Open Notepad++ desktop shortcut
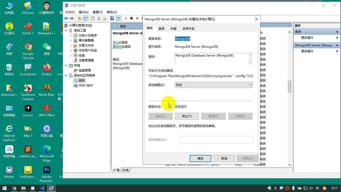 [x=46, y=29]
